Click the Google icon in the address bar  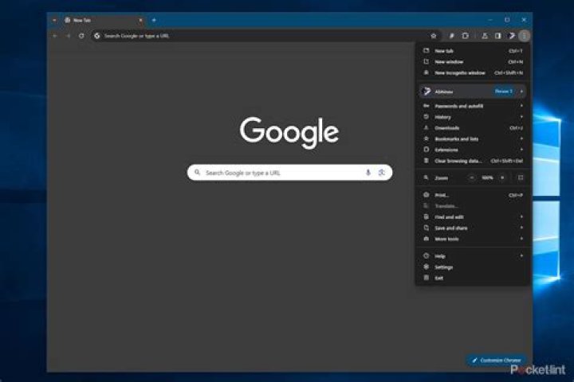(x=97, y=36)
